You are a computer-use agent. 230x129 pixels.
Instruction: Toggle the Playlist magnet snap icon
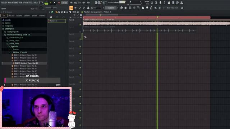(x=52, y=12)
